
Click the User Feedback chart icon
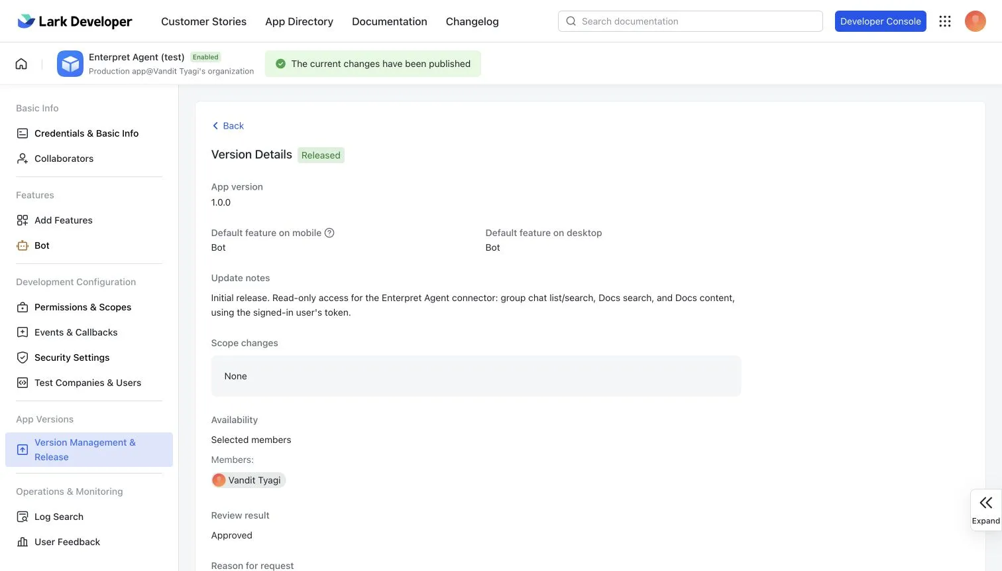(23, 542)
